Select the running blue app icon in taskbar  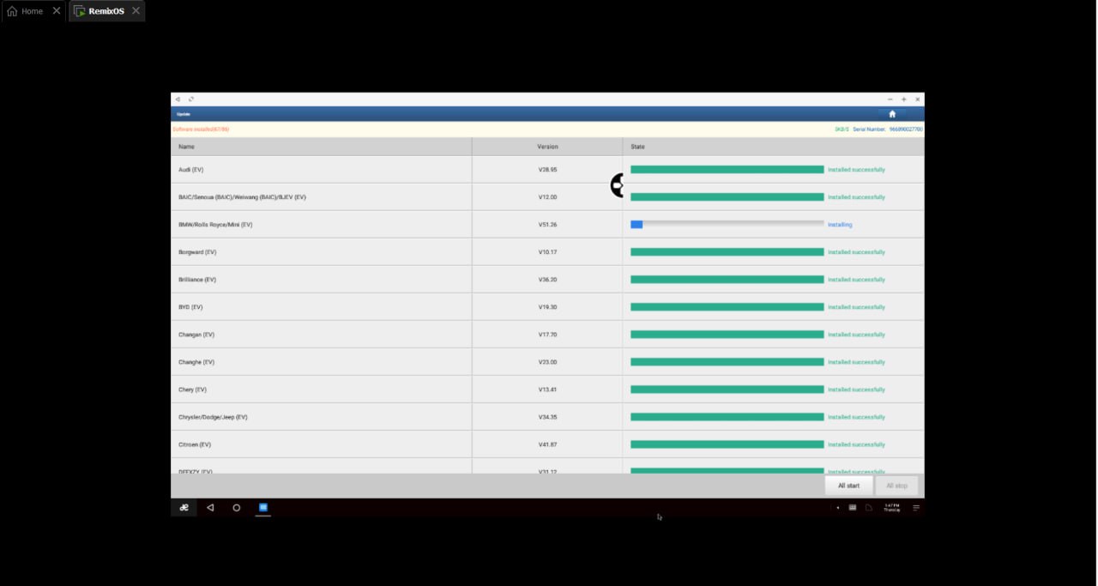pos(263,507)
